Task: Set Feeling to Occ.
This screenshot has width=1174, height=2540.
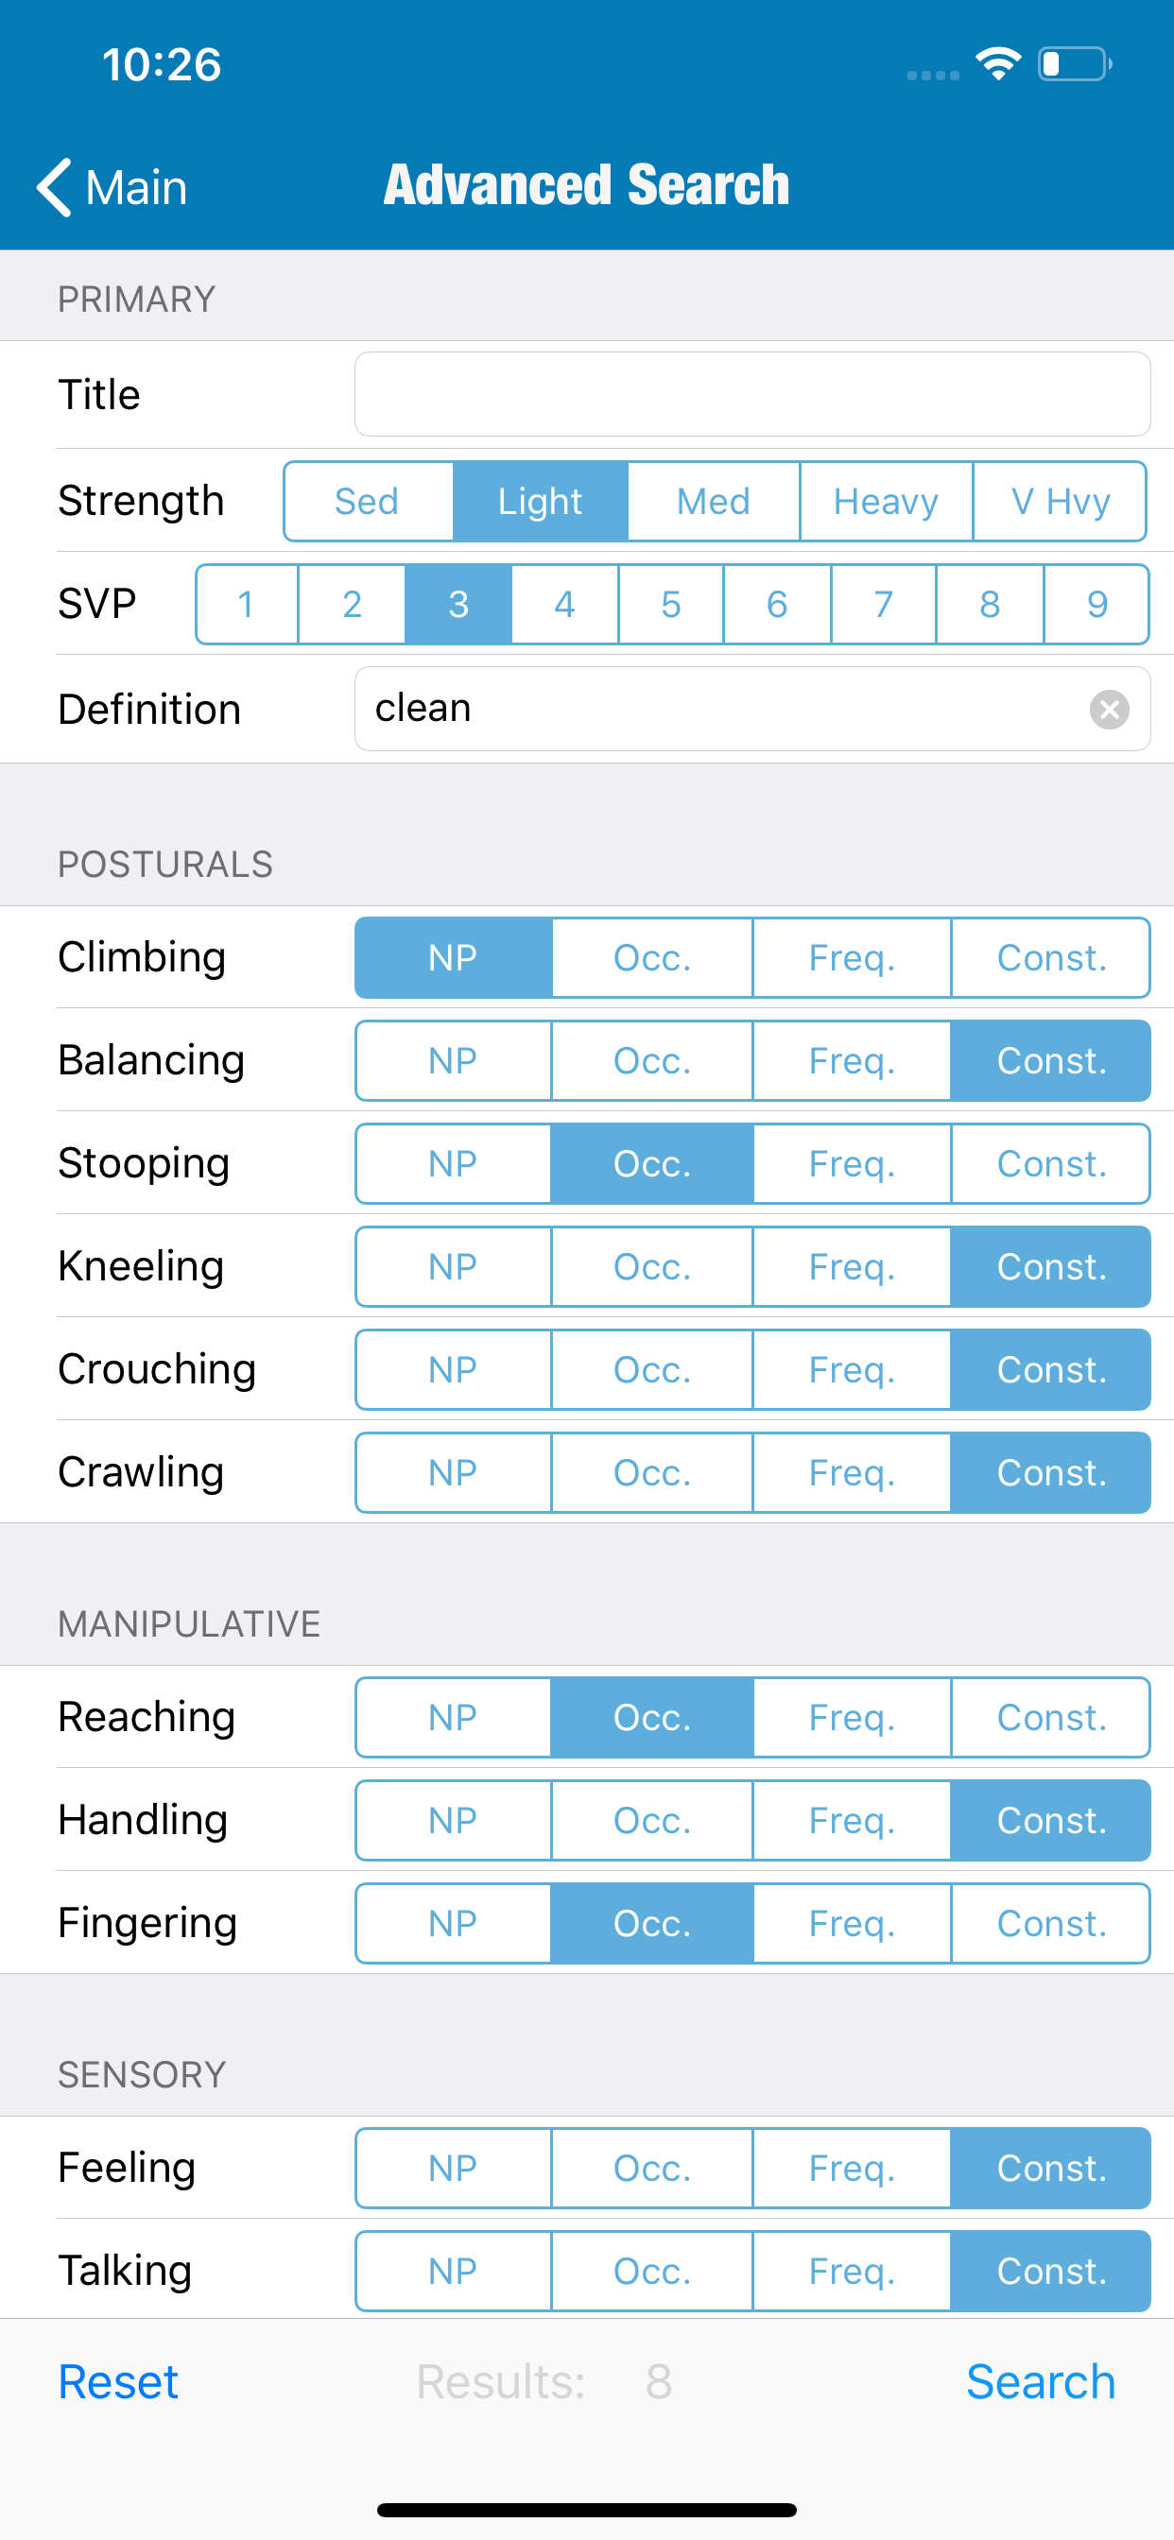Action: click(652, 2169)
